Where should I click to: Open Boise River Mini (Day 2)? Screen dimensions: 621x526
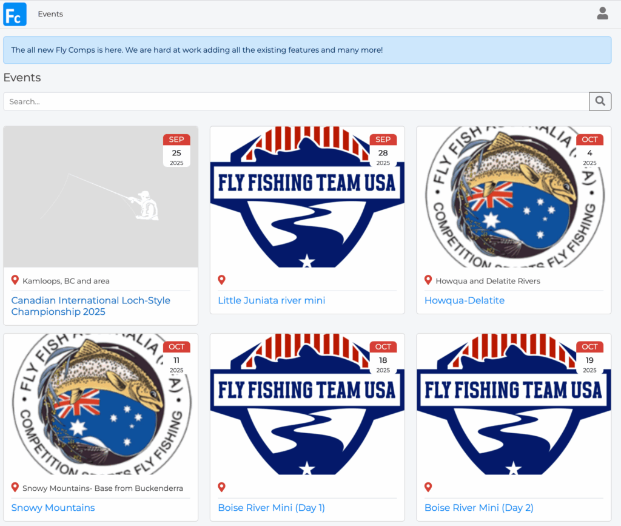(x=479, y=507)
